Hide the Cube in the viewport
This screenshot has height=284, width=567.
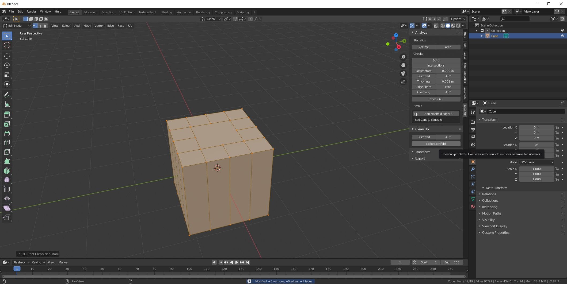pyautogui.click(x=562, y=36)
